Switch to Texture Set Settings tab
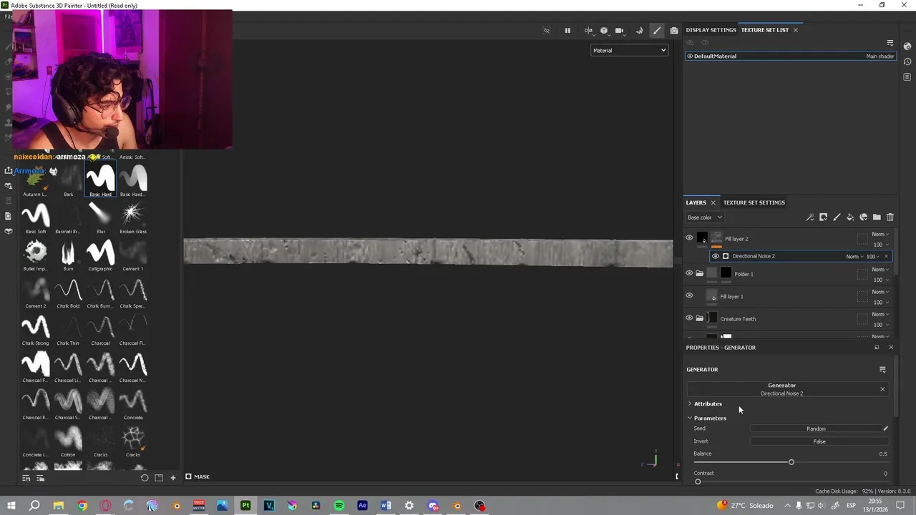This screenshot has width=916, height=515. coord(754,202)
